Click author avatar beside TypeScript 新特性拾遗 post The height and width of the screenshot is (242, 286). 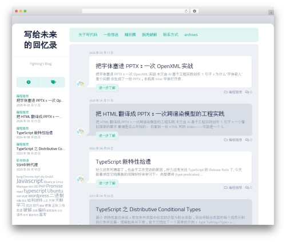[81, 179]
